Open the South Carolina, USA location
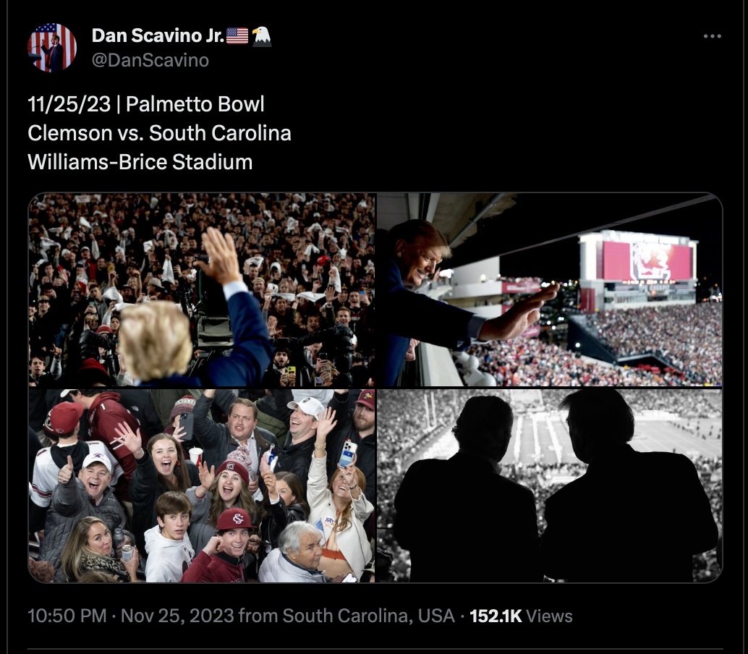This screenshot has width=748, height=654. [x=368, y=616]
